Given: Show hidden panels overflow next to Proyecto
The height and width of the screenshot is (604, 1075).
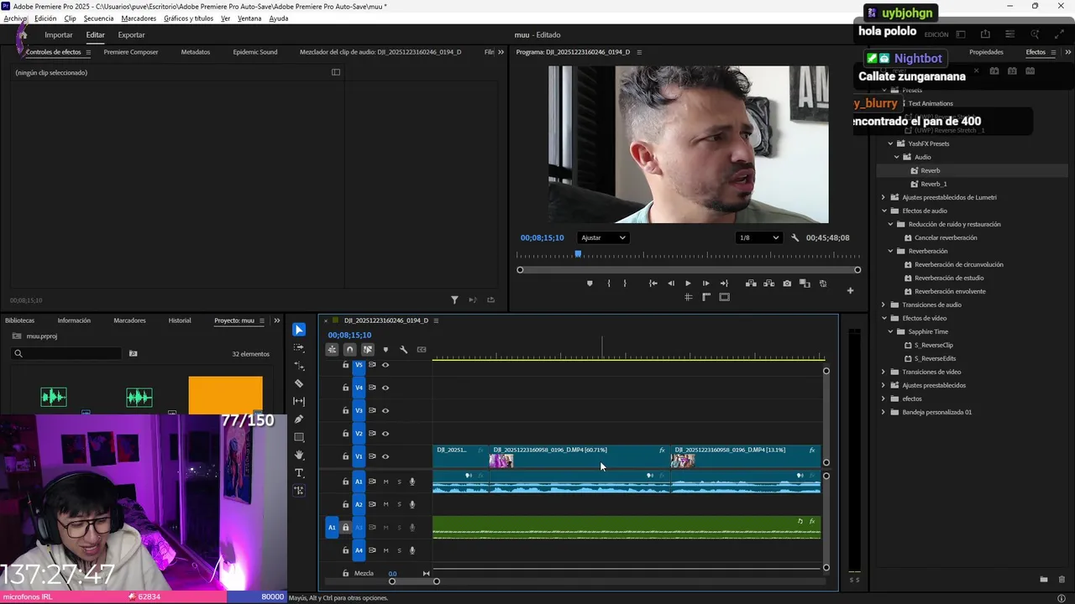Looking at the screenshot, I should 276,320.
